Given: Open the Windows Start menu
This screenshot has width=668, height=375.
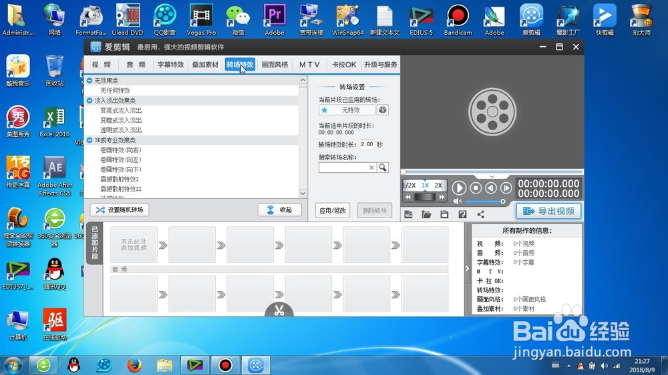Looking at the screenshot, I should [12, 365].
